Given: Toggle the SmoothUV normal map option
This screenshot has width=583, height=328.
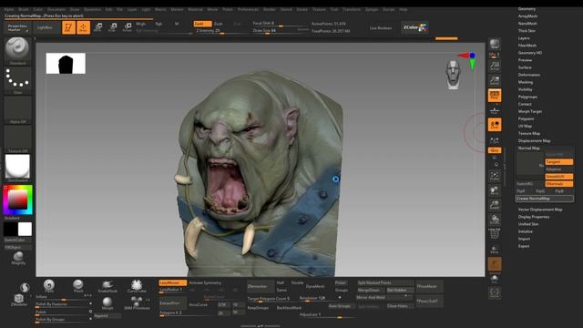Looking at the screenshot, I should click(x=559, y=176).
